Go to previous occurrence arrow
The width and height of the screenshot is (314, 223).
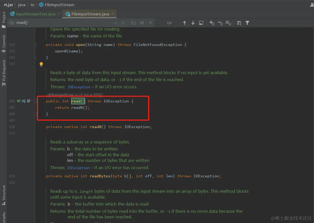pyautogui.click(x=185, y=23)
